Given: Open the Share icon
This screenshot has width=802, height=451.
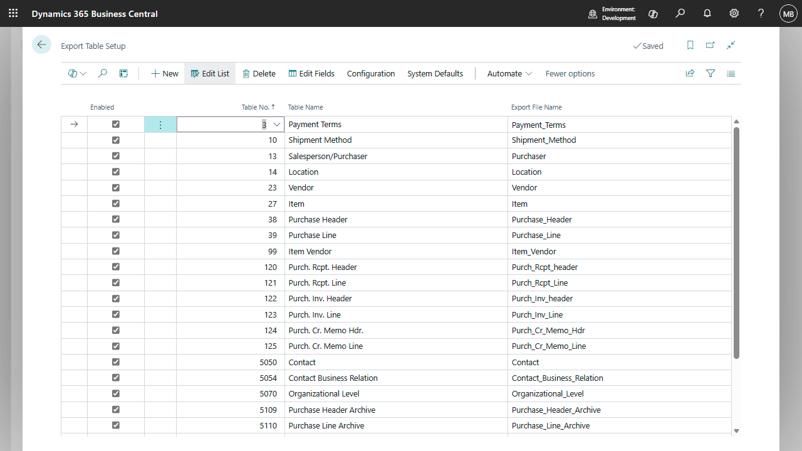Looking at the screenshot, I should click(690, 73).
